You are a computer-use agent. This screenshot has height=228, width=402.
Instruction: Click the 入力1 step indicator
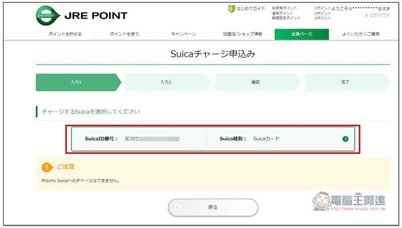[78, 82]
